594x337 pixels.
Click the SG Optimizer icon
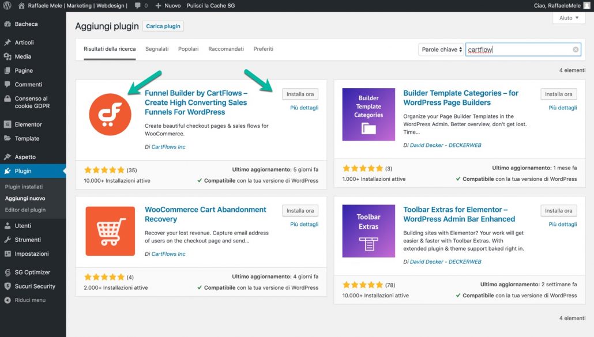click(x=7, y=272)
